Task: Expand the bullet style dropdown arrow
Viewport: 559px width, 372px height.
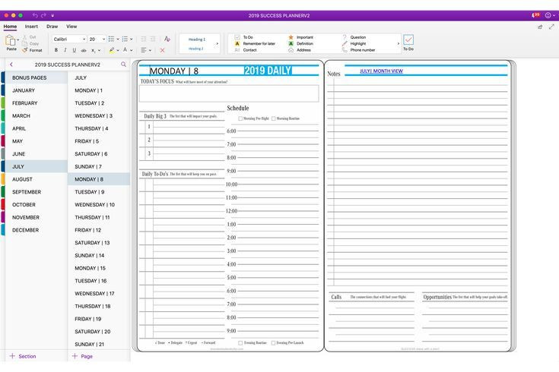Action: (x=118, y=39)
